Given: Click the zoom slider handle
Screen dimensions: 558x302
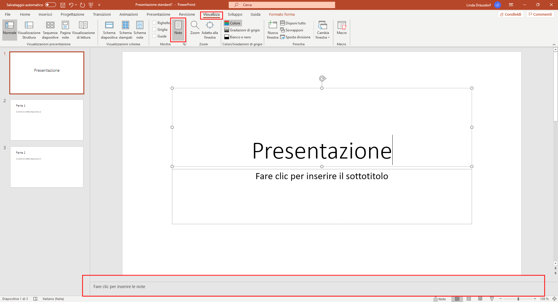Looking at the screenshot, I should click(x=518, y=299).
